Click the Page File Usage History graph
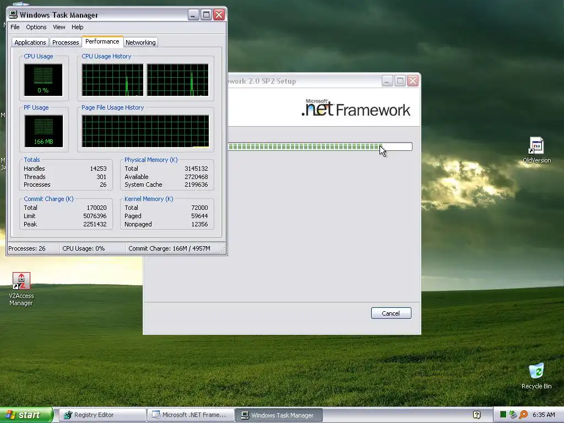This screenshot has width=564, height=423. [x=145, y=131]
